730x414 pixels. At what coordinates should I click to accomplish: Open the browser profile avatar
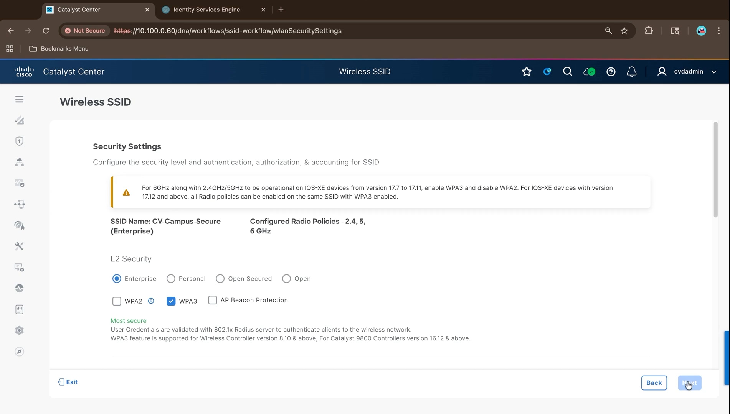[x=701, y=31]
